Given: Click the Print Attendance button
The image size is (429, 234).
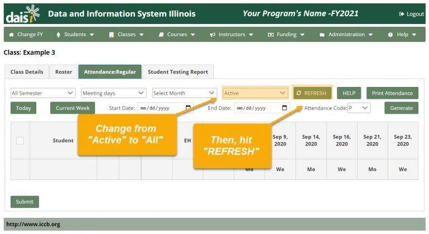Looking at the screenshot, I should pyautogui.click(x=392, y=93).
